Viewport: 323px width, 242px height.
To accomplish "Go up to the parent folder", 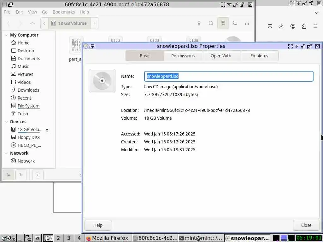I will tap(32, 23).
